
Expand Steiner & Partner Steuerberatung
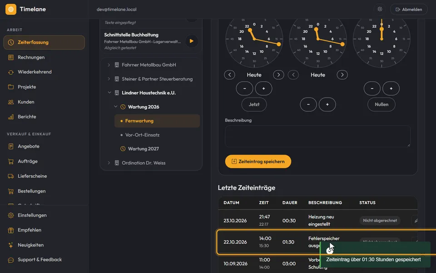pos(109,79)
